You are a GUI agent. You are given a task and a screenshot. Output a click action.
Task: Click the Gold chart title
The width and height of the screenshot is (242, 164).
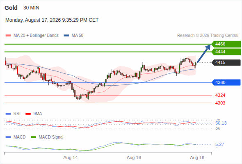tap(11, 8)
